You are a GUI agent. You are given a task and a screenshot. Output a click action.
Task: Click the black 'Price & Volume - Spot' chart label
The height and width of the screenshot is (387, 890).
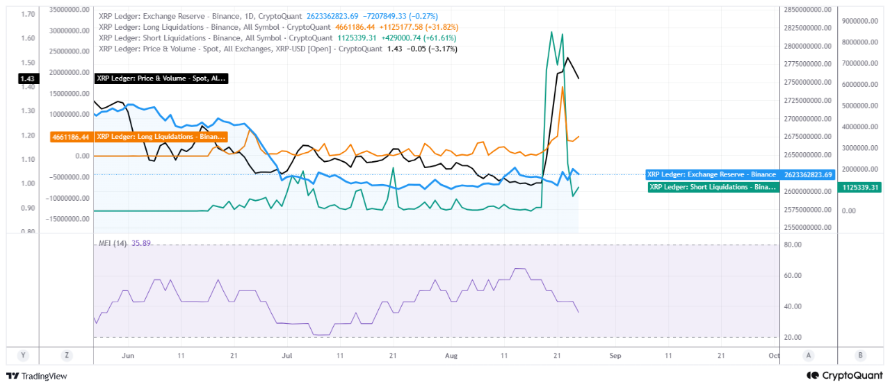[x=161, y=79]
